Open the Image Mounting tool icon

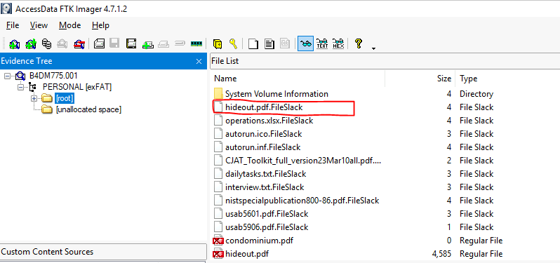pyautogui.click(x=47, y=44)
